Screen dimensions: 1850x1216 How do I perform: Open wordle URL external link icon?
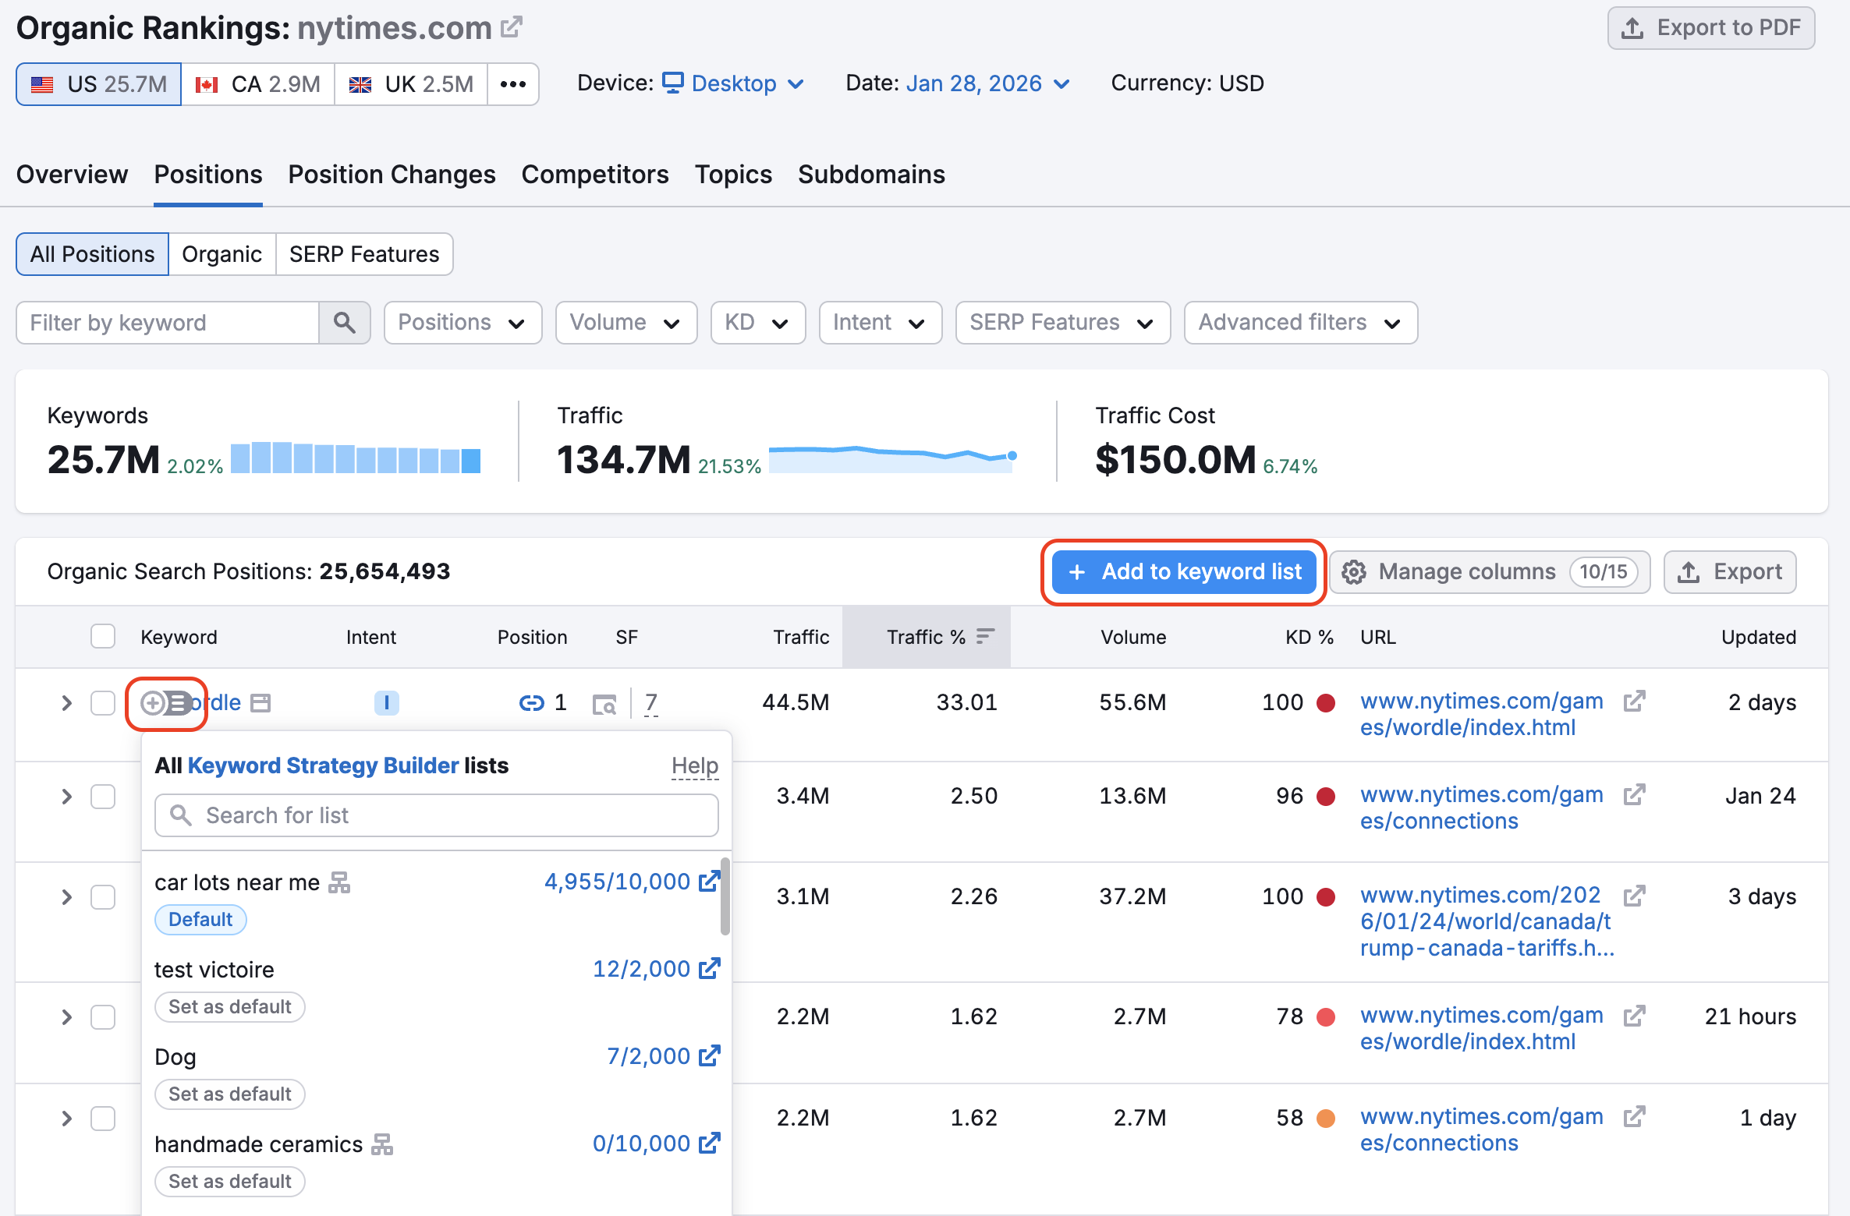[x=1634, y=702]
